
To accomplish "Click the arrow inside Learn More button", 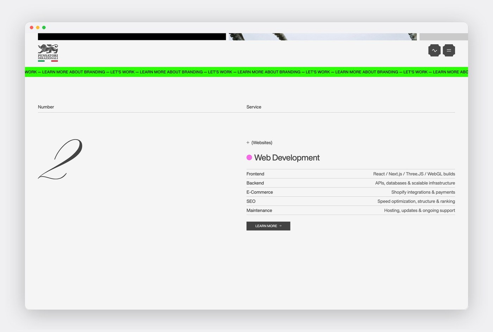I will (280, 226).
